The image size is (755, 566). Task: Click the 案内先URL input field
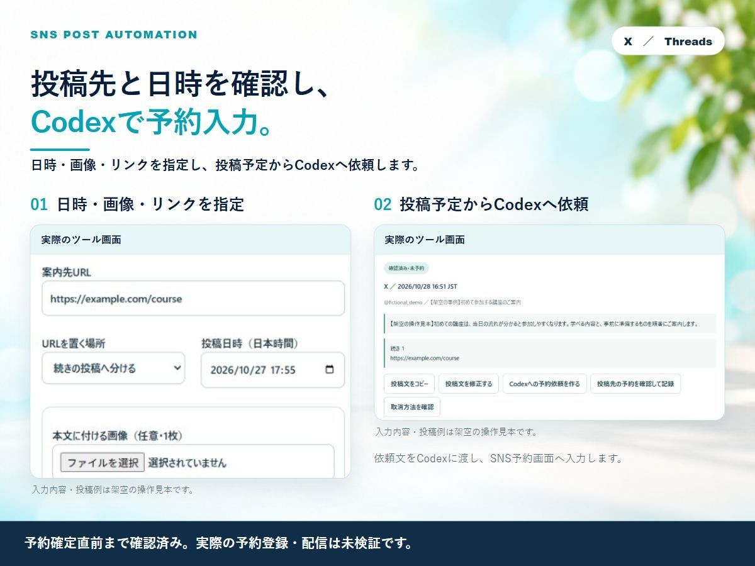point(193,299)
